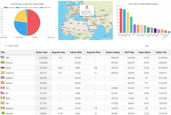Screen dimensions: 171x115
Task: Toggle Aktif Vaka legend entry
Action: (x=34, y=8)
